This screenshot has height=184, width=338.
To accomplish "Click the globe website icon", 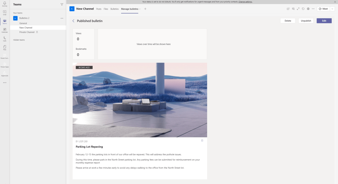I will coord(308,9).
